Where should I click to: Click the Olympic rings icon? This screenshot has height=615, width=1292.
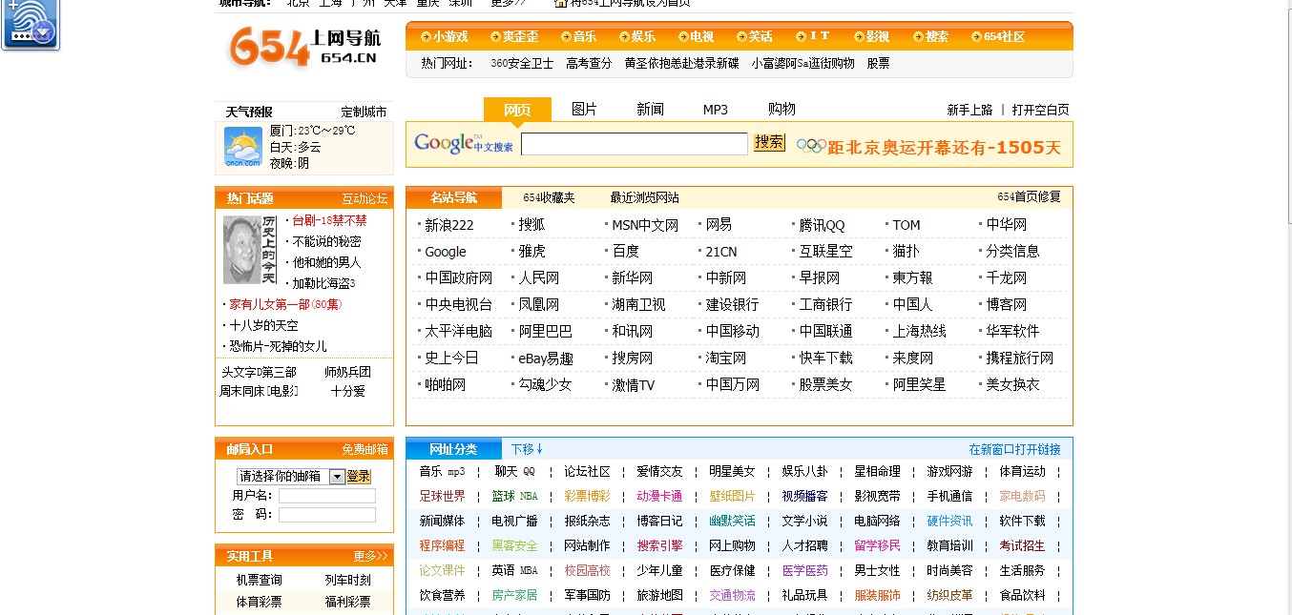coord(810,146)
